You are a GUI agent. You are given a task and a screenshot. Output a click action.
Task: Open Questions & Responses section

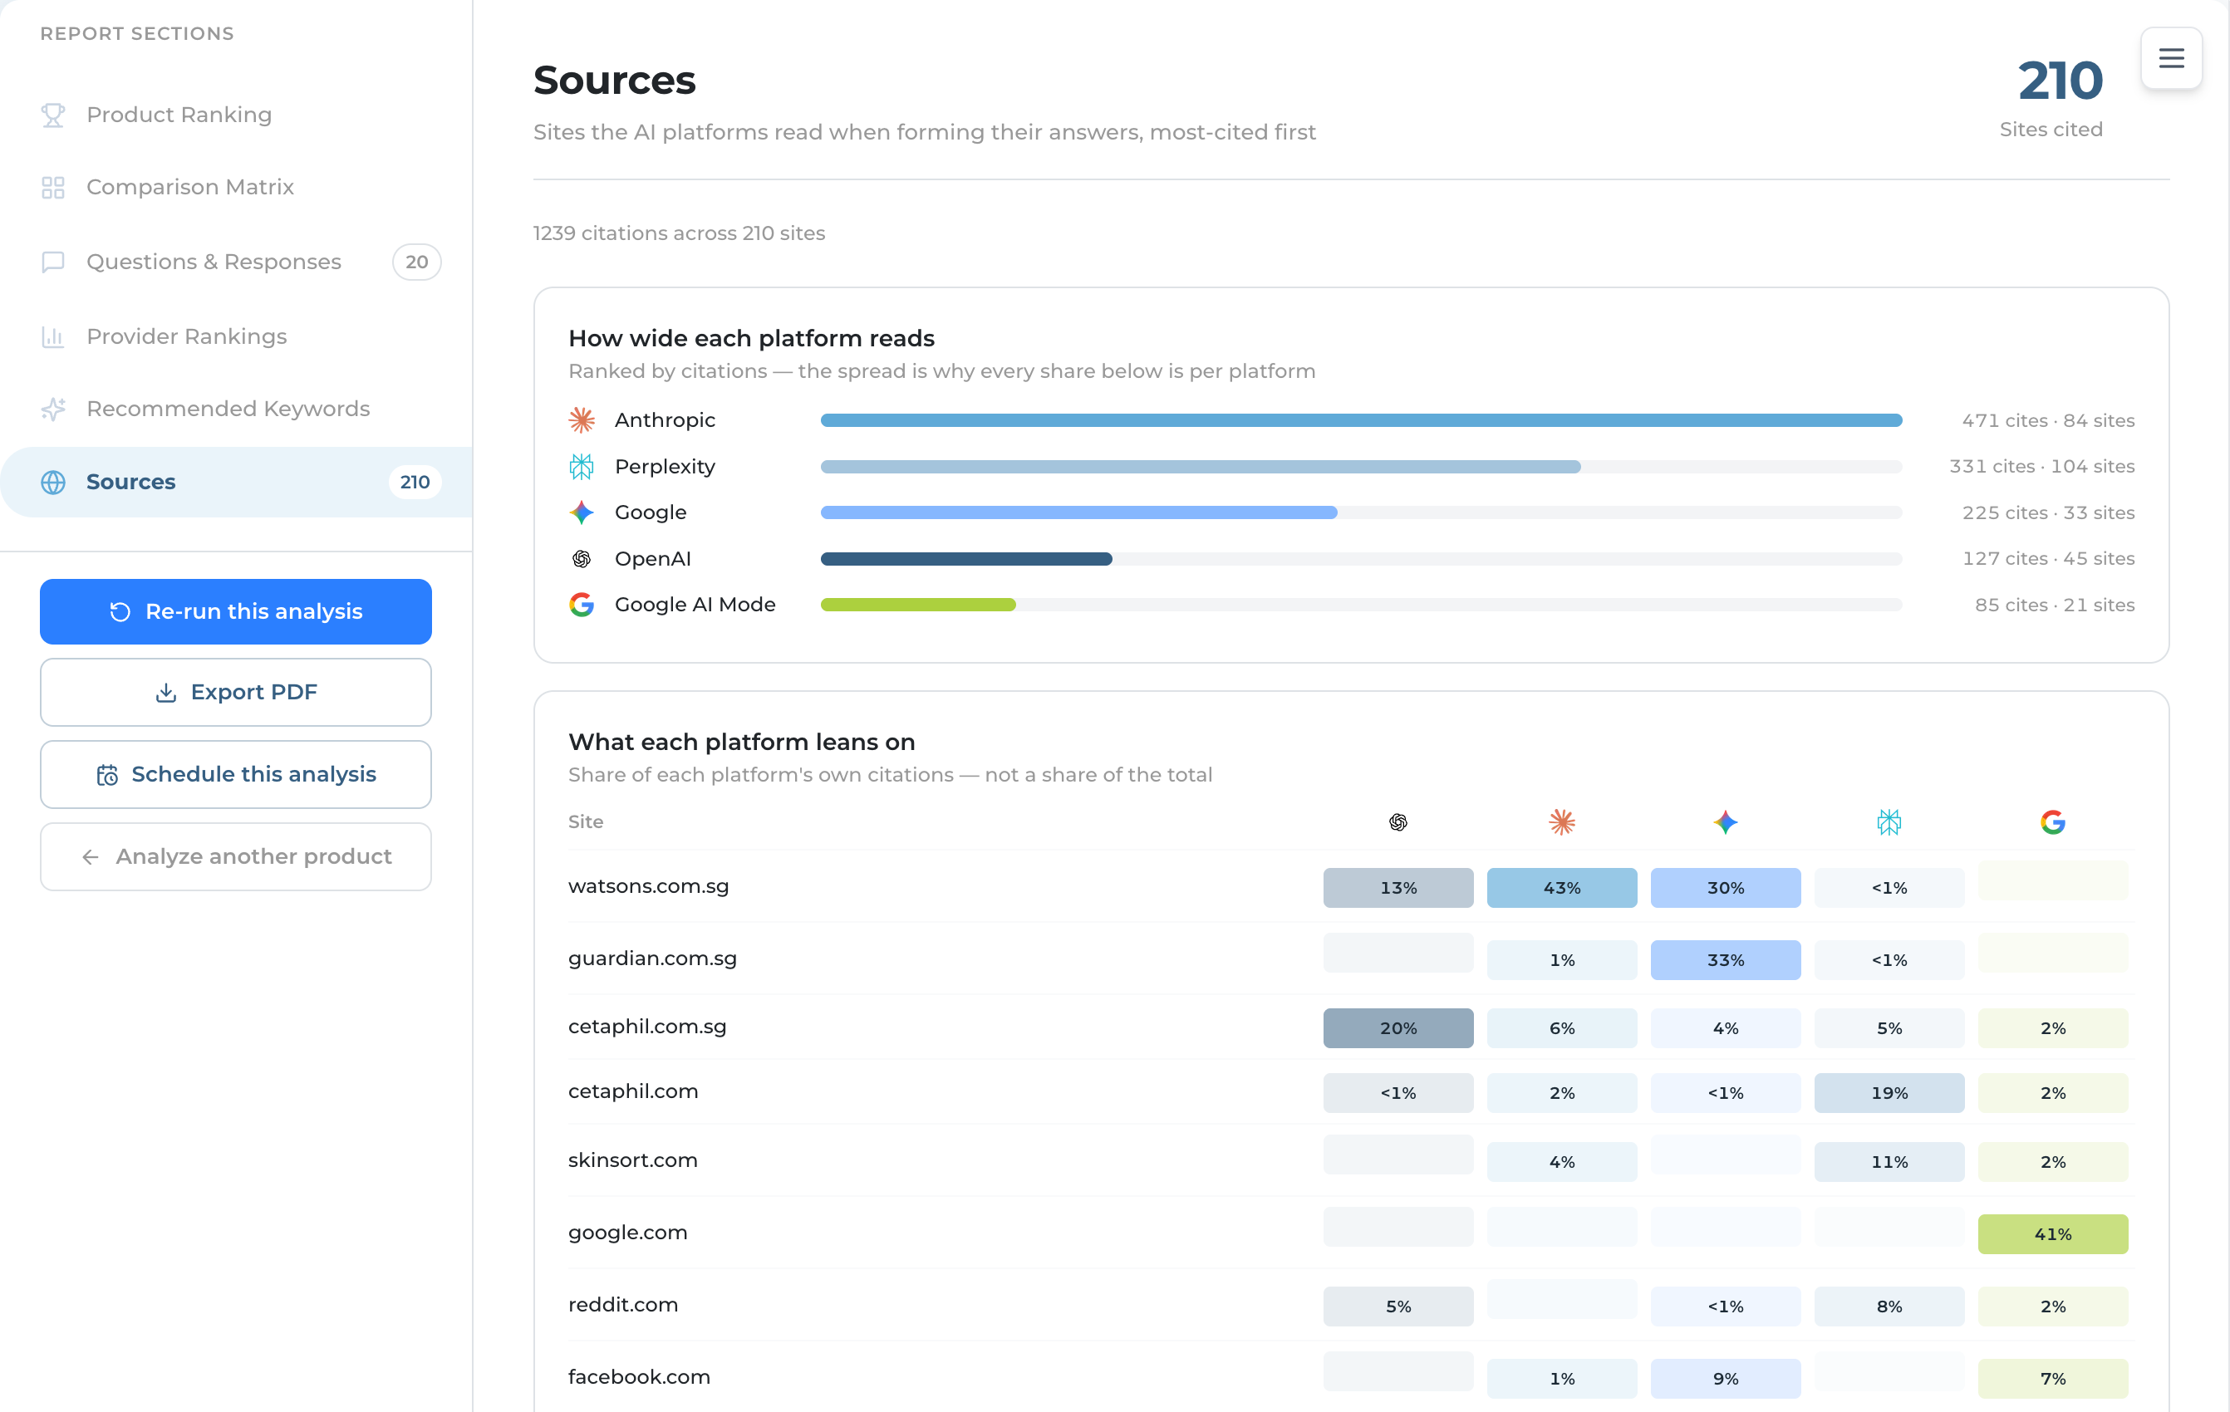pyautogui.click(x=236, y=262)
